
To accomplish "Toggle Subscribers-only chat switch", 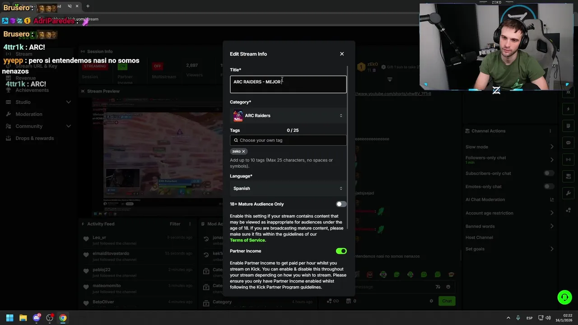I will 549,173.
